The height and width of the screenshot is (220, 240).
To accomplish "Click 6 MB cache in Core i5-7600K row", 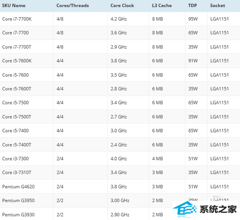I will pyautogui.click(x=158, y=61).
